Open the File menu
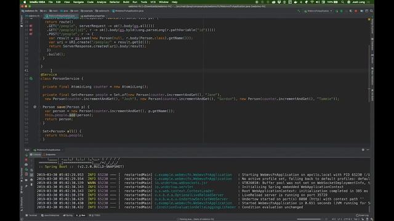Viewport: 394px width, 221px height. (x=50, y=2)
